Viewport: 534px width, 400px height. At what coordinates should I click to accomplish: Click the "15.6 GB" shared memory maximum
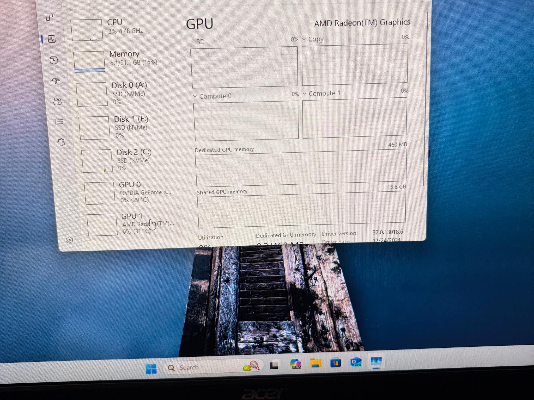point(397,187)
